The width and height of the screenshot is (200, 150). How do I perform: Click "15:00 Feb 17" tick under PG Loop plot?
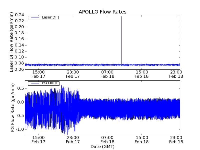click(38, 140)
